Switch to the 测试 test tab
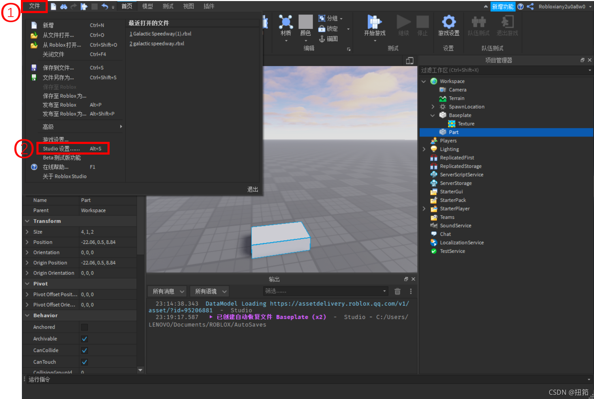 tap(168, 6)
